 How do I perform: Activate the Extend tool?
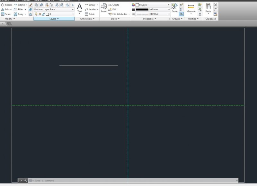19,5
